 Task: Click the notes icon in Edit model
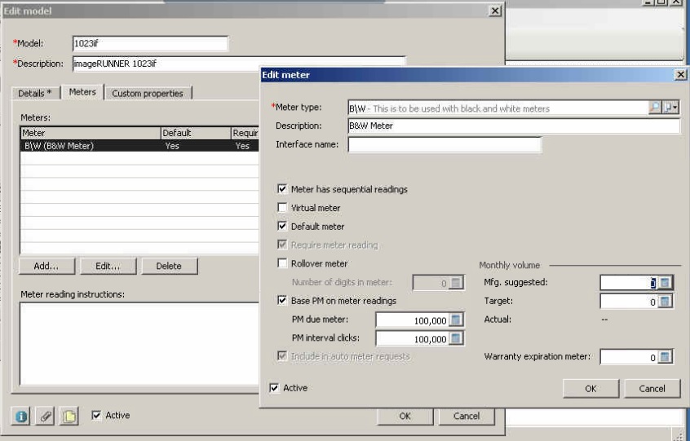click(69, 416)
